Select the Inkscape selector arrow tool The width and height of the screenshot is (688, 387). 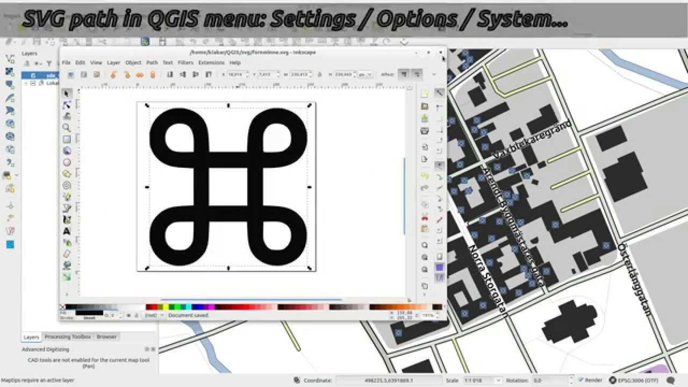(x=67, y=94)
